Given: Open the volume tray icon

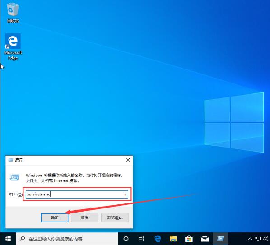Looking at the screenshot, I should click(x=265, y=239).
